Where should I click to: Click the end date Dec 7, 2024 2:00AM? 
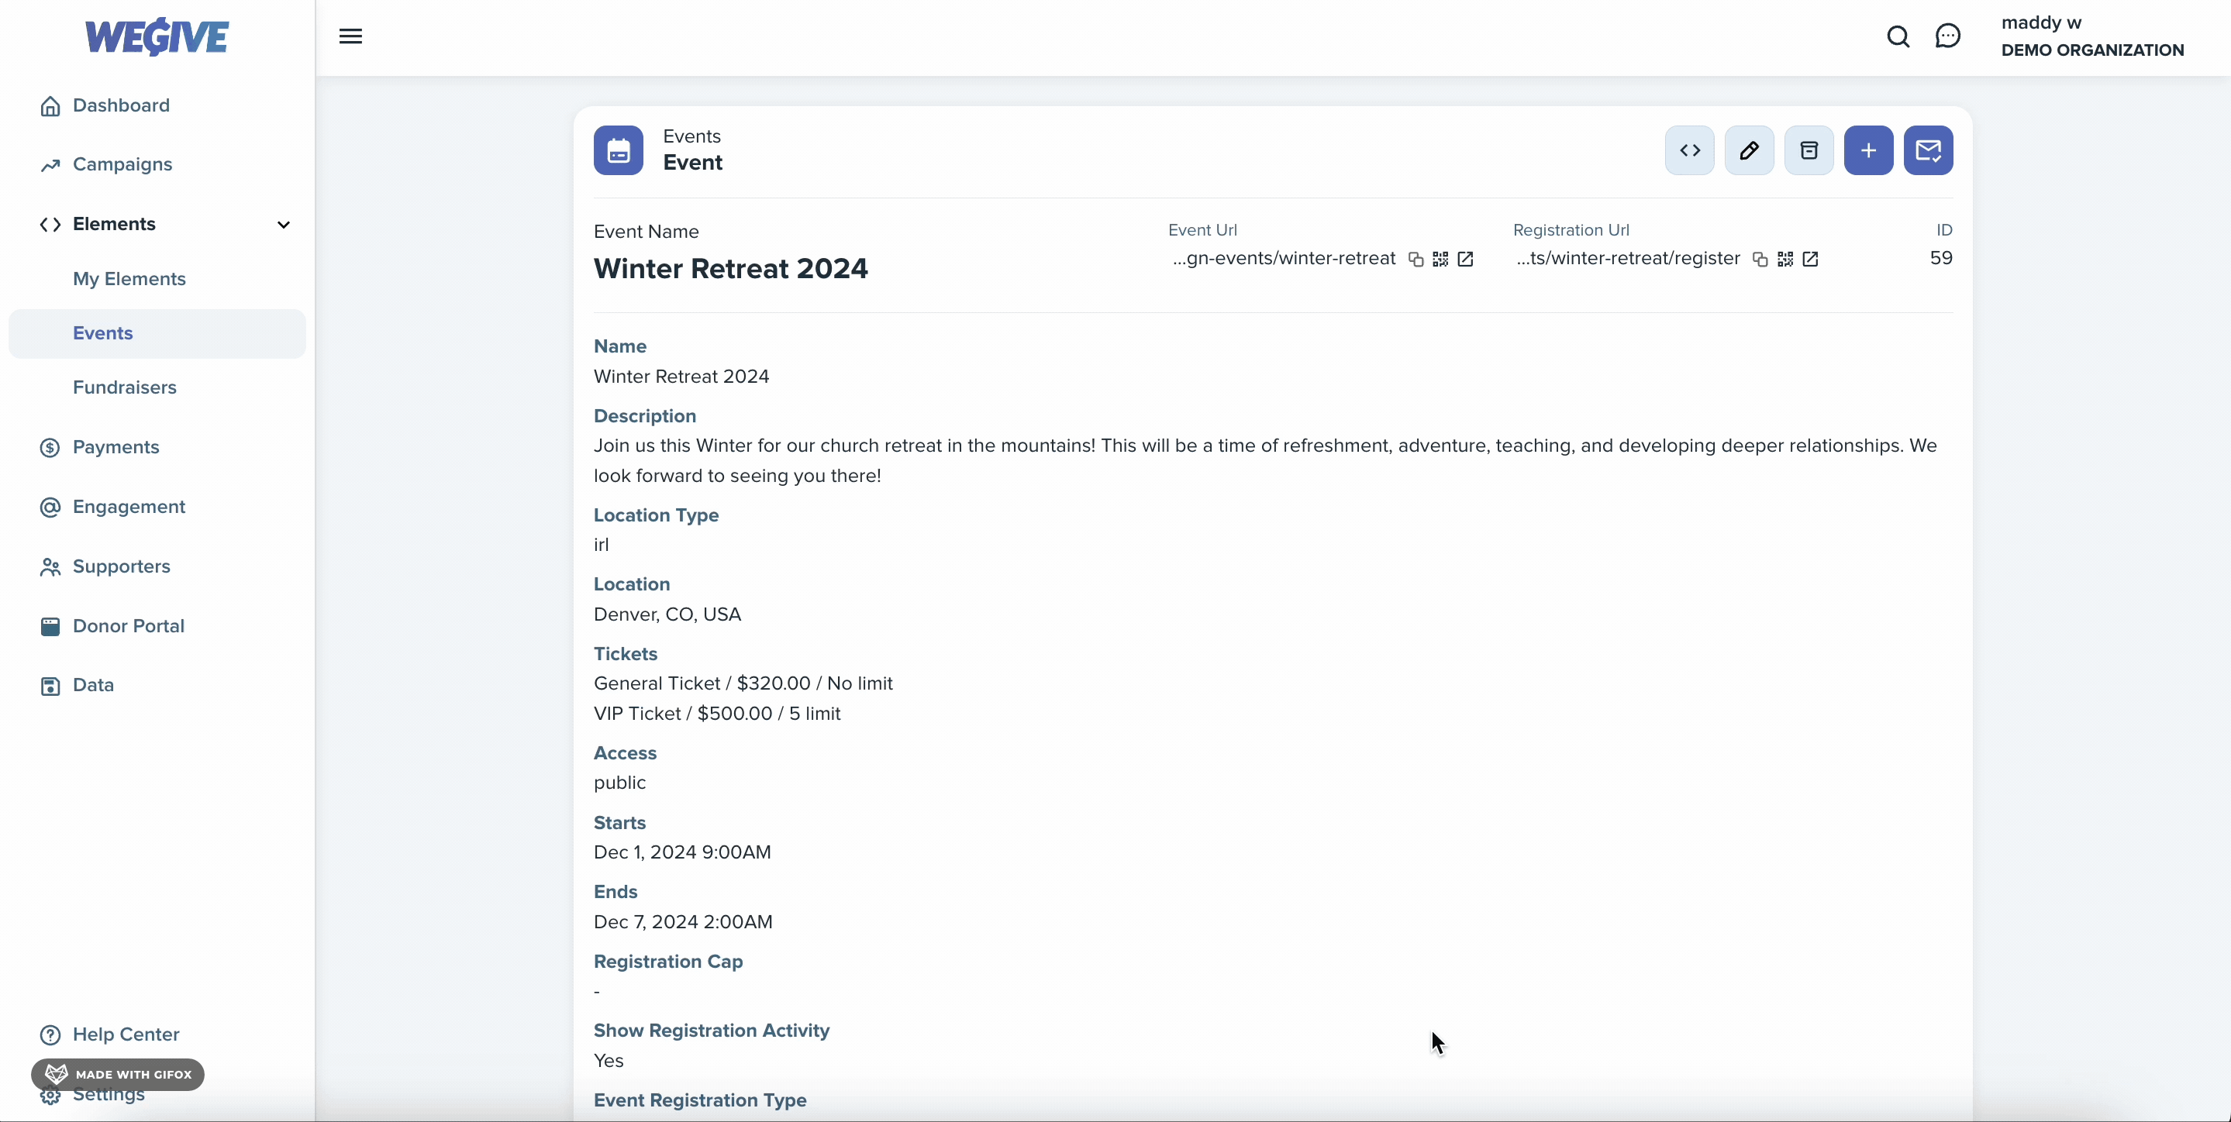click(682, 923)
